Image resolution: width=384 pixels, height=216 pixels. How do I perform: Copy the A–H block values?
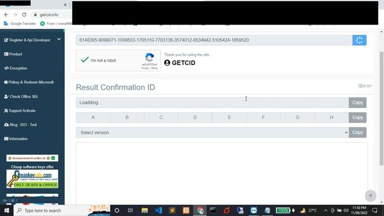coord(358,118)
